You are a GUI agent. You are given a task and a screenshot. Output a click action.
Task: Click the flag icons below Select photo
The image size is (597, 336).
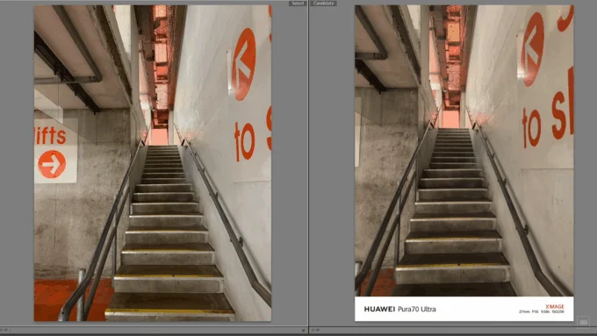coord(5,330)
